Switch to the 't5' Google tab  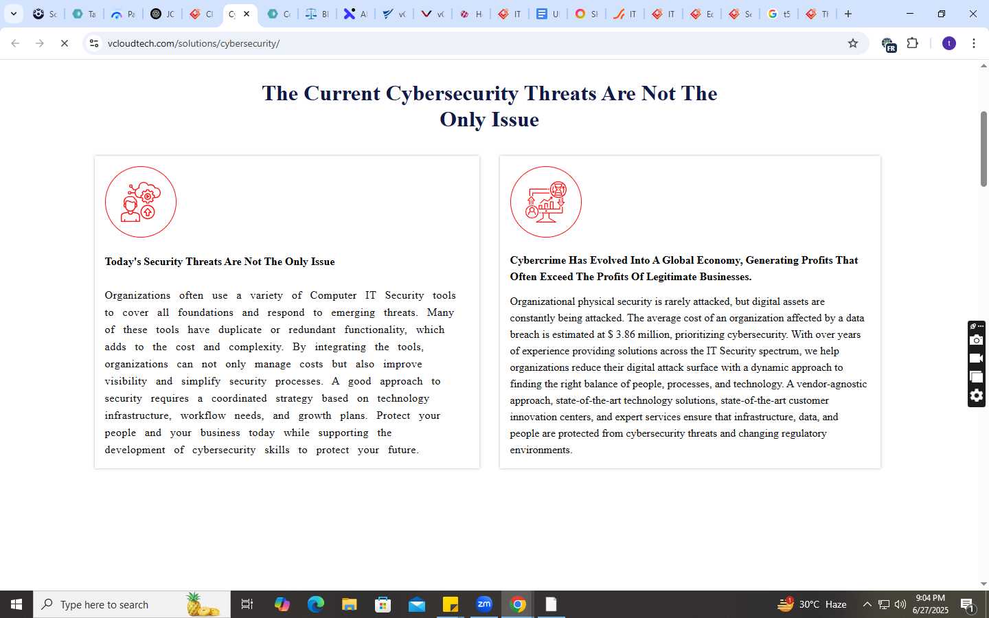point(779,14)
